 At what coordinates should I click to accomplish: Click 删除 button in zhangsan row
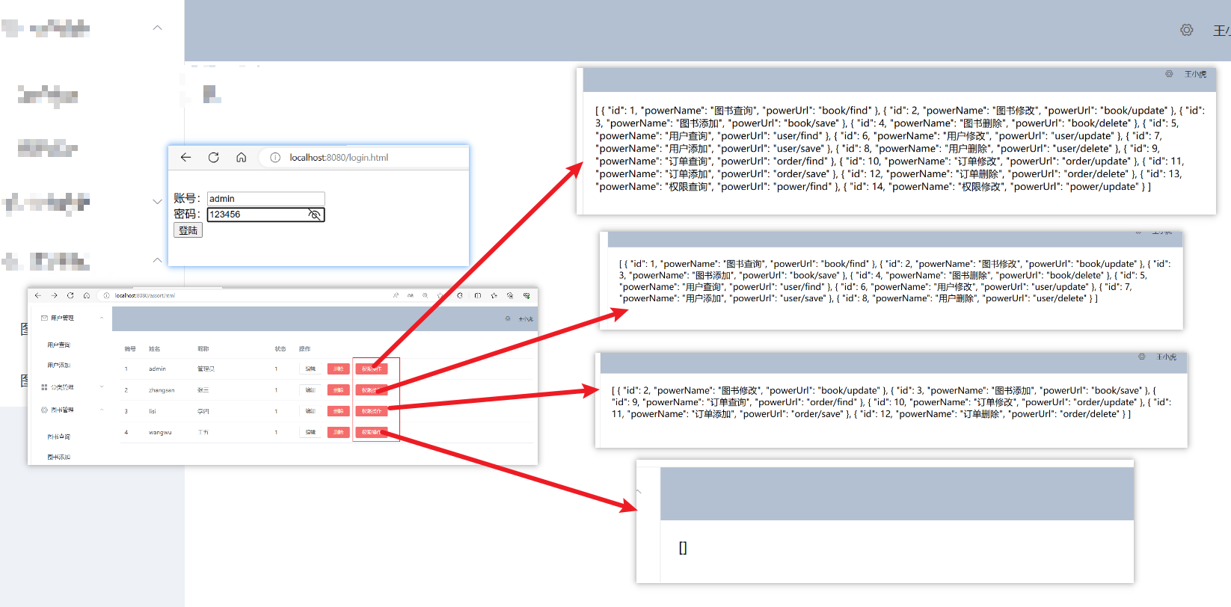tap(338, 389)
